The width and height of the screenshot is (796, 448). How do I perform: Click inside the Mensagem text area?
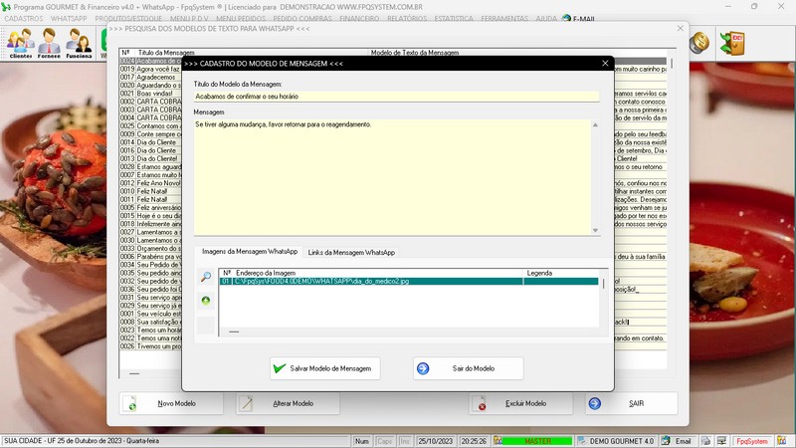(x=392, y=177)
